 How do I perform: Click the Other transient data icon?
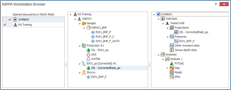172,45
